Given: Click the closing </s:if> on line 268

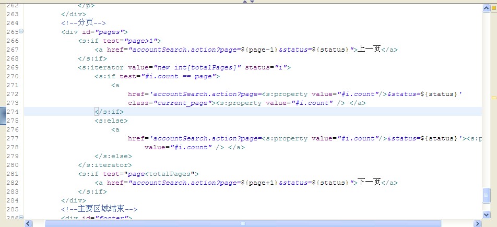Looking at the screenshot, I should point(92,58).
